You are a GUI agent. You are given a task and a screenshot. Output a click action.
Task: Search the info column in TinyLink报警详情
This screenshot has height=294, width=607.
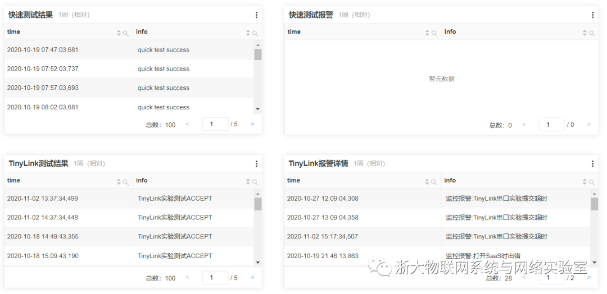click(x=592, y=182)
